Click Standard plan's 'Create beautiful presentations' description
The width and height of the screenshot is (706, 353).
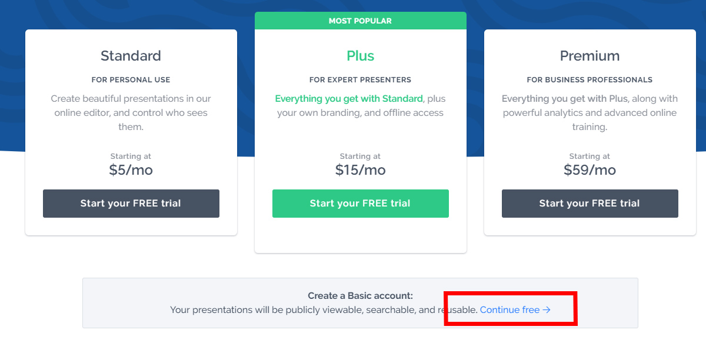tap(131, 112)
